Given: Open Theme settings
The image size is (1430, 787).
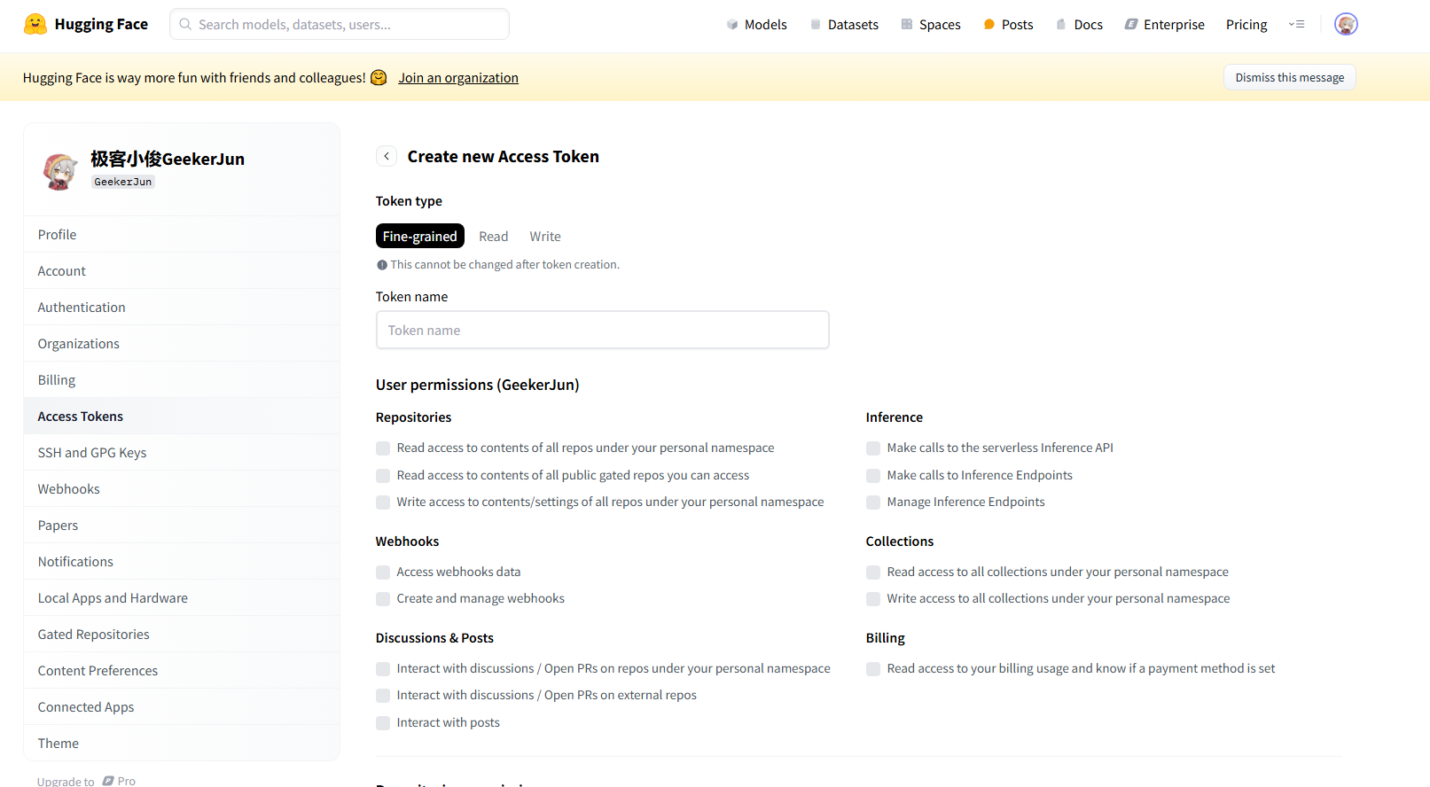Looking at the screenshot, I should tap(182, 743).
